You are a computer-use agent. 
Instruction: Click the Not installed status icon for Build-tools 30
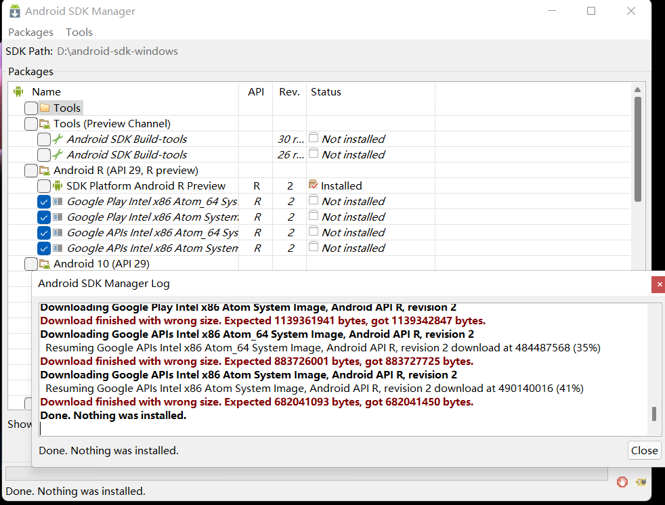[314, 138]
